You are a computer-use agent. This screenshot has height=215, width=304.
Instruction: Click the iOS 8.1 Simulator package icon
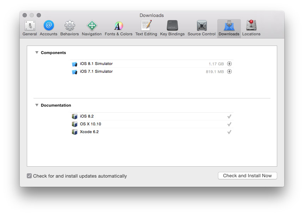click(74, 64)
